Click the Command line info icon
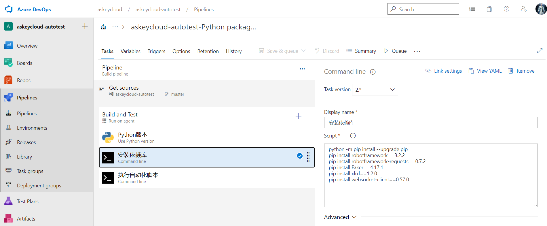 tap(373, 72)
